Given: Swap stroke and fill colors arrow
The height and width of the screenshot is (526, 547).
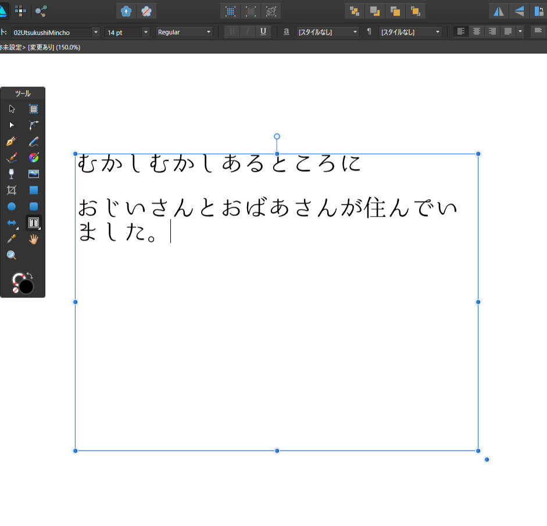Looking at the screenshot, I should click(x=30, y=275).
